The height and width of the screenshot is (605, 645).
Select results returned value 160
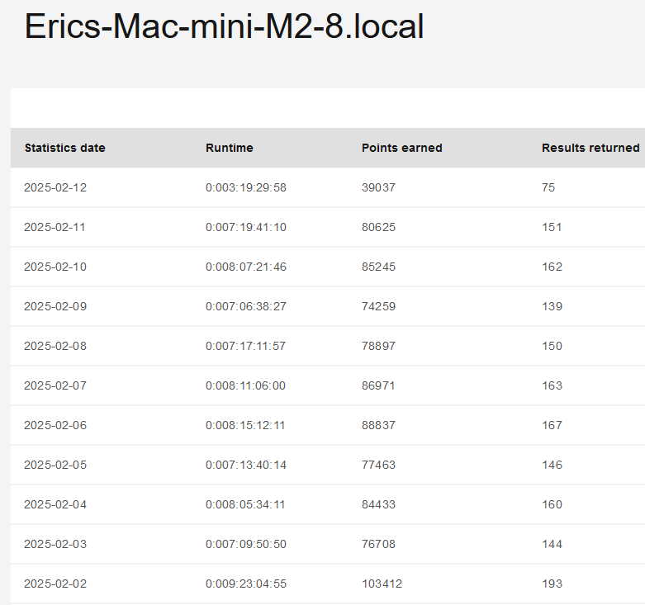(552, 504)
